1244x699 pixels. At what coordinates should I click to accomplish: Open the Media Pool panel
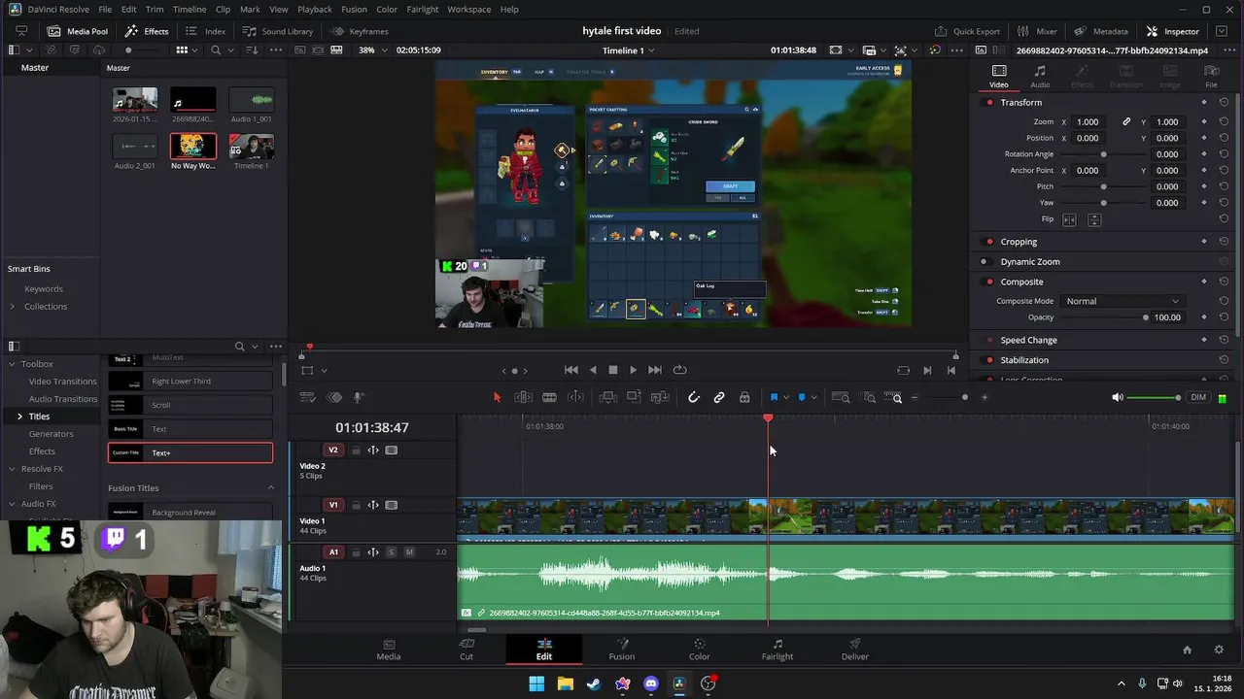[78, 31]
